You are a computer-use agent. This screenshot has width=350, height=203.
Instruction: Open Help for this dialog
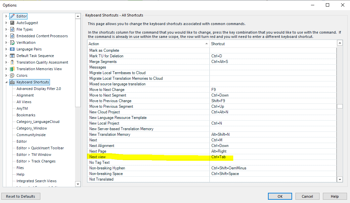point(334,196)
